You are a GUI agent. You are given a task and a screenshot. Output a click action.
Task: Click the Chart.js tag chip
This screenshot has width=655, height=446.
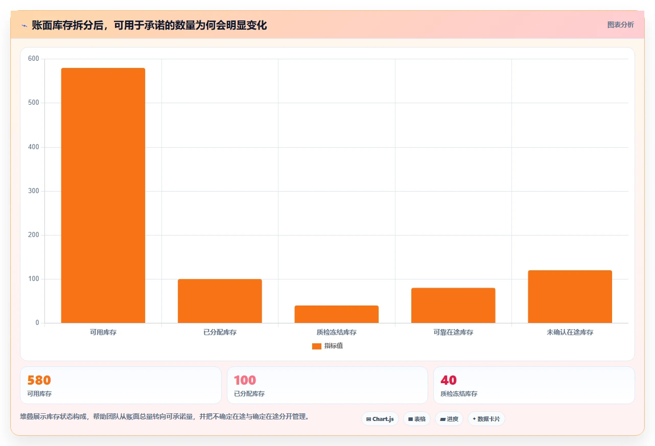380,419
